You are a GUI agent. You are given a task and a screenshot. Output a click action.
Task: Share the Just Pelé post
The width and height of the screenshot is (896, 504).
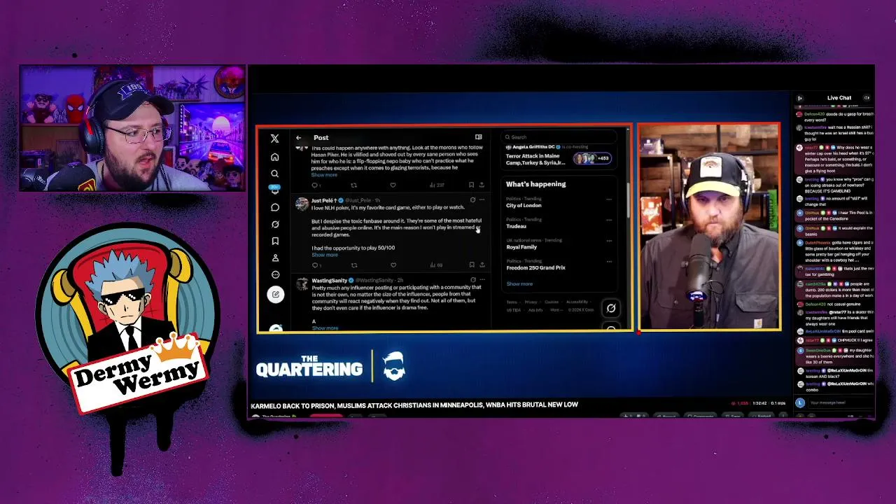[x=482, y=265]
